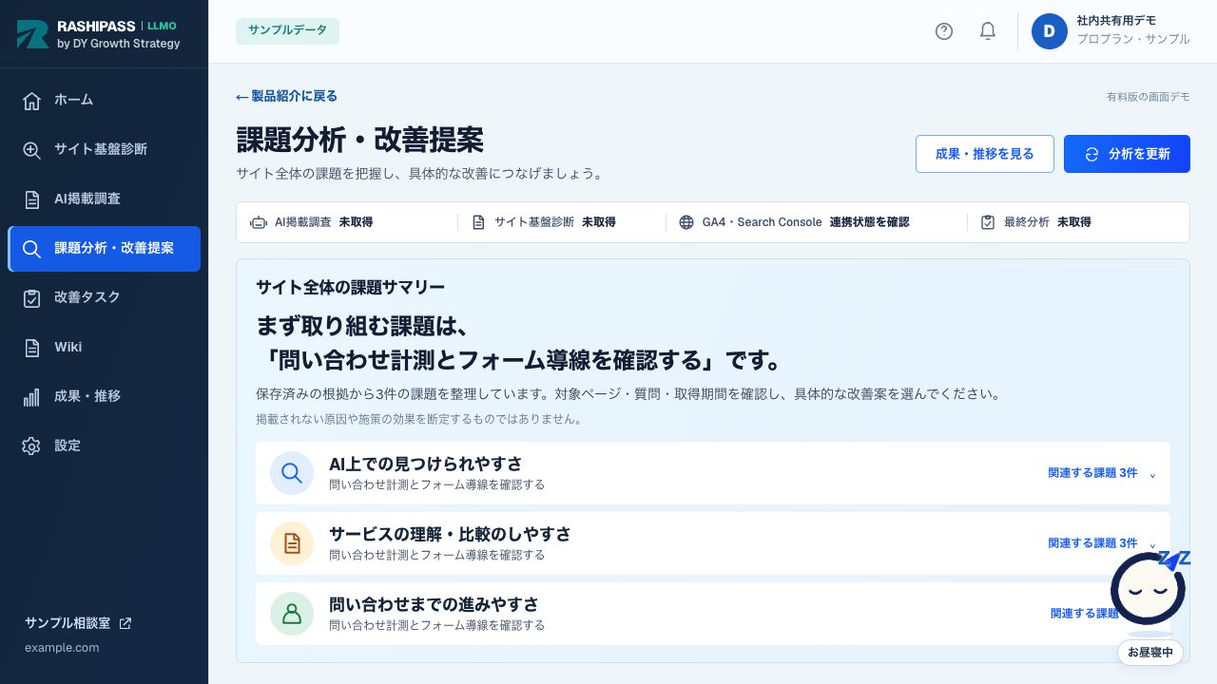Expand 関連する課題 for 問い合わせまでの進みやすさ
This screenshot has height=684, width=1217.
click(x=1085, y=614)
